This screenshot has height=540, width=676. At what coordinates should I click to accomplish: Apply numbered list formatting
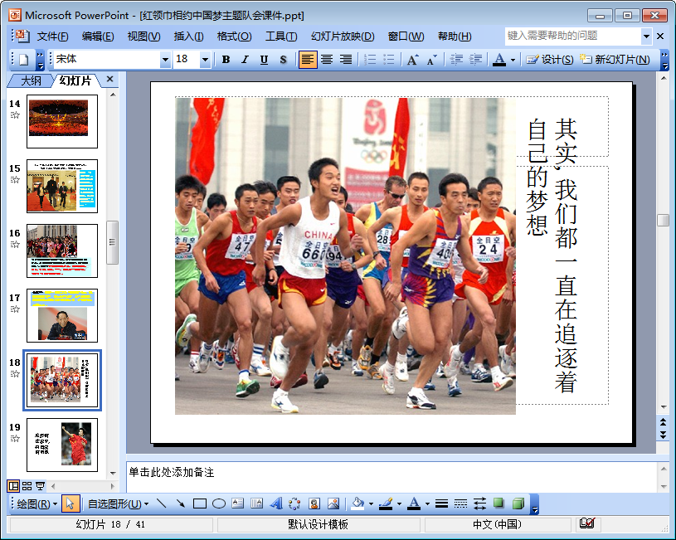tap(369, 60)
